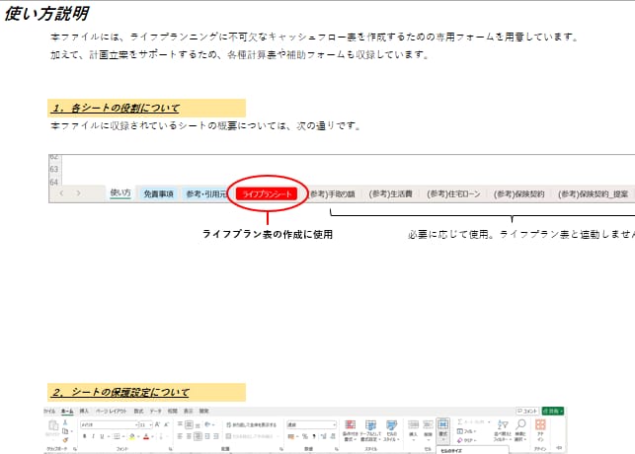The width and height of the screenshot is (635, 454).
Task: Toggle the center horizontally icon
Action: (x=189, y=436)
